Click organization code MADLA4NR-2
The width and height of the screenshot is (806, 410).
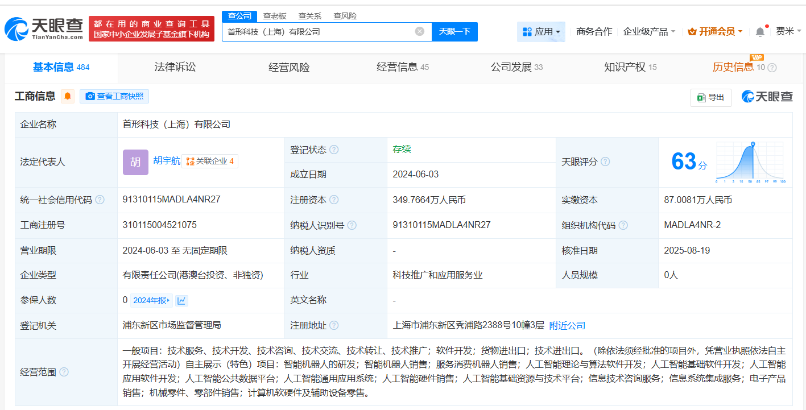(x=692, y=225)
